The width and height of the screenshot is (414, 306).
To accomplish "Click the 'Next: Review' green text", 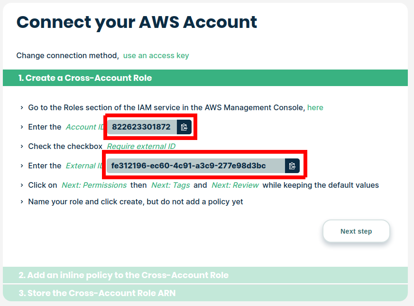I will [x=235, y=185].
